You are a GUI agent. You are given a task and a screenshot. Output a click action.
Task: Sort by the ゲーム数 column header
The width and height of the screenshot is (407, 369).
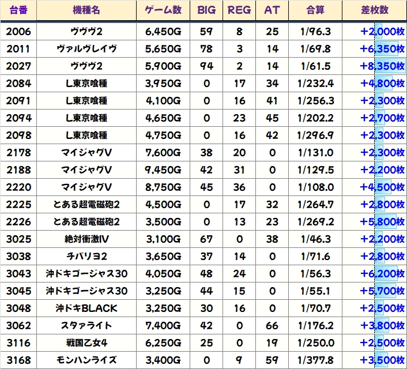(163, 10)
